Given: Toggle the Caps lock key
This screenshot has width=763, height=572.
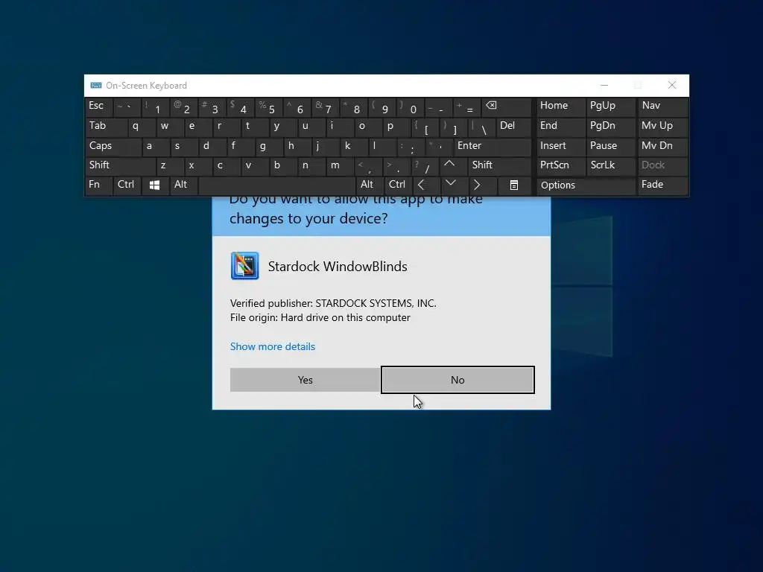Looking at the screenshot, I should pyautogui.click(x=113, y=146).
